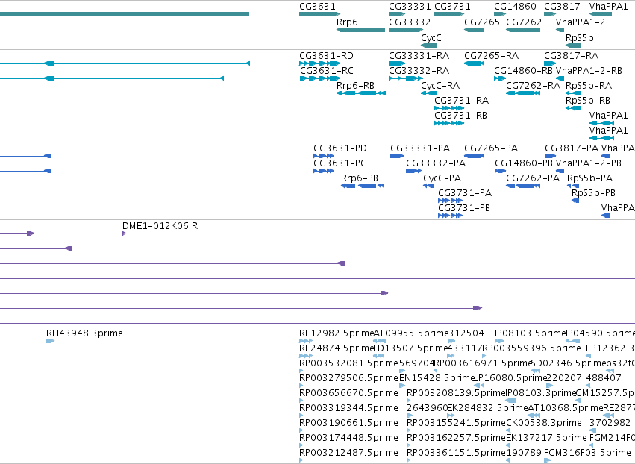Select the CG3817-RA transcript

point(572,55)
